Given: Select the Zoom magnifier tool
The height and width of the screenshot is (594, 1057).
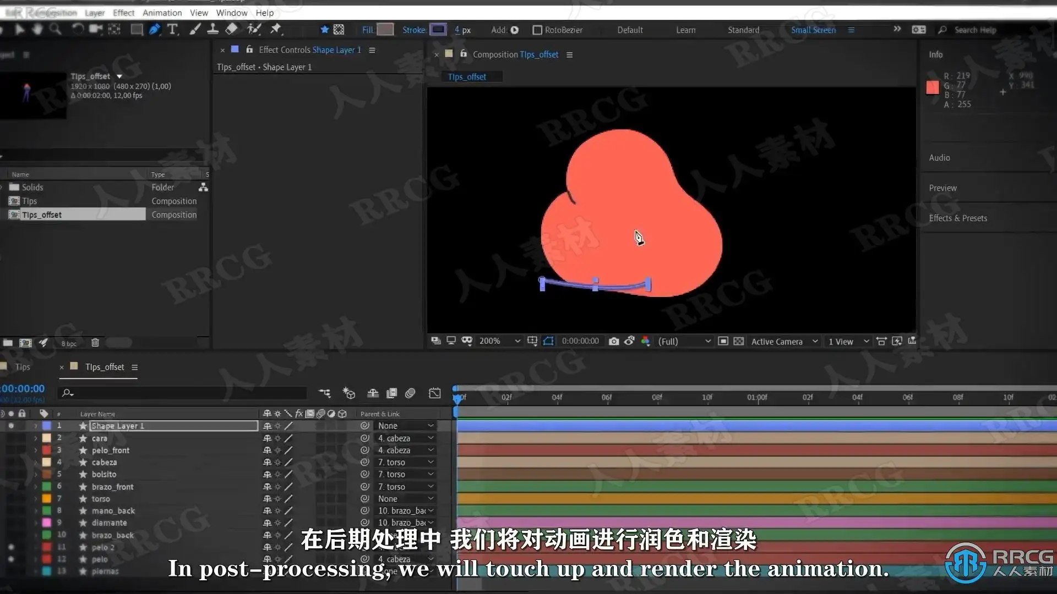Looking at the screenshot, I should coord(55,30).
